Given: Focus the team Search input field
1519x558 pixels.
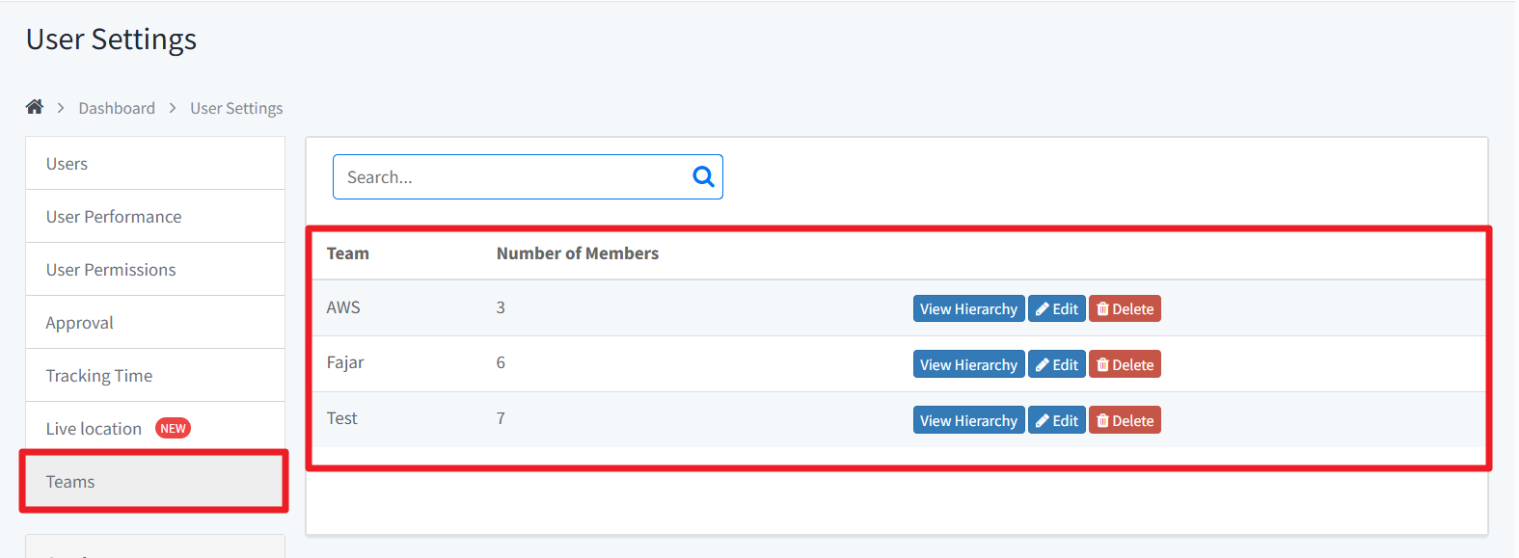Looking at the screenshot, I should tap(511, 177).
